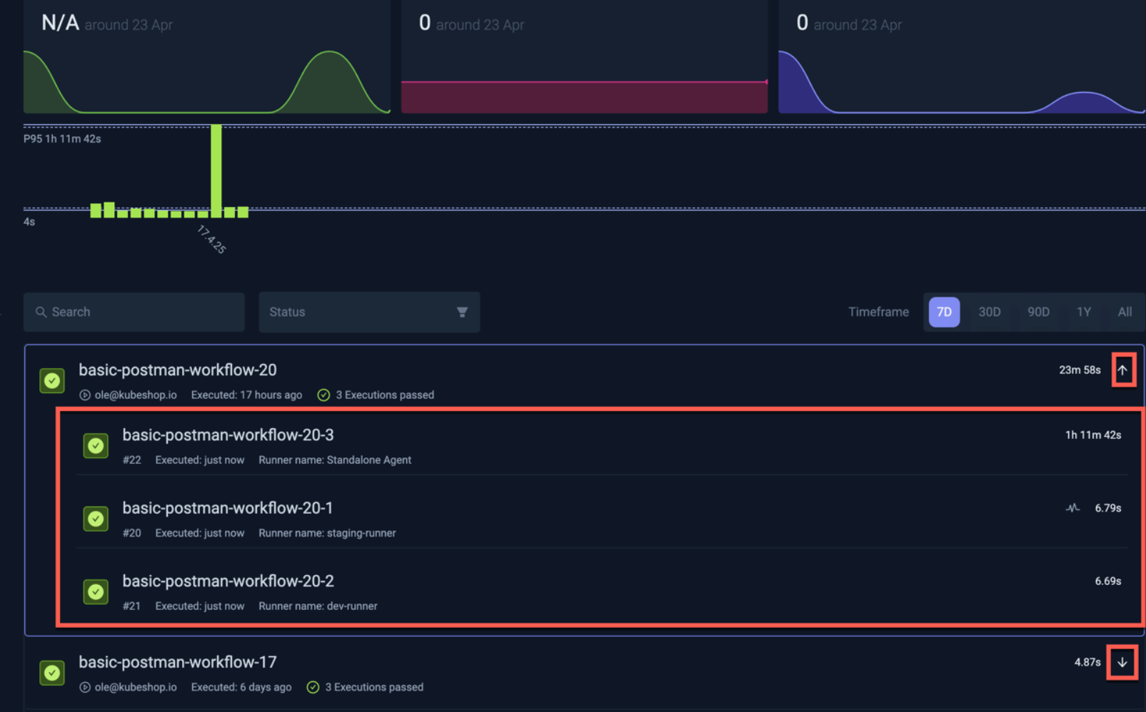Open the basic-postman-workflow-17 execution title
Viewport: 1146px width, 712px height.
coord(177,662)
